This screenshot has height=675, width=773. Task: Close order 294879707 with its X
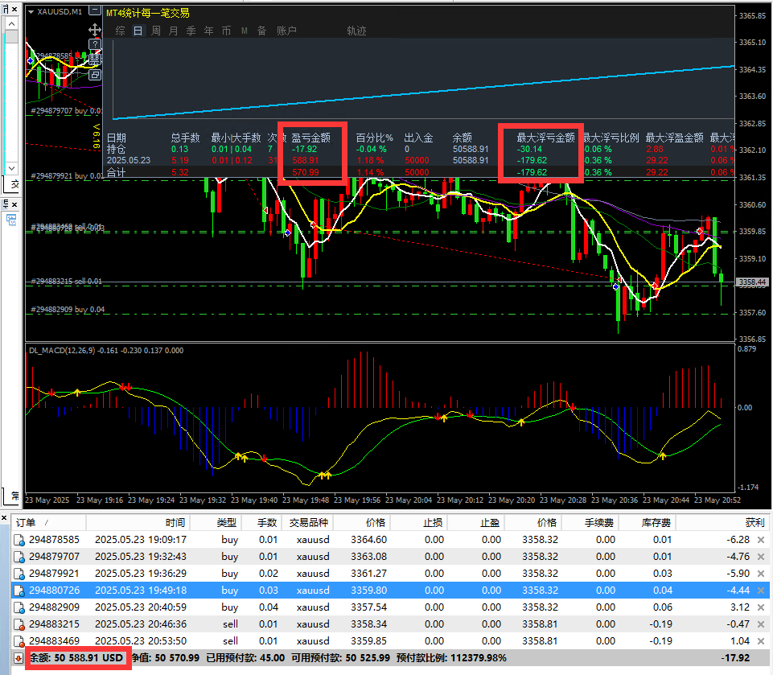coord(761,557)
